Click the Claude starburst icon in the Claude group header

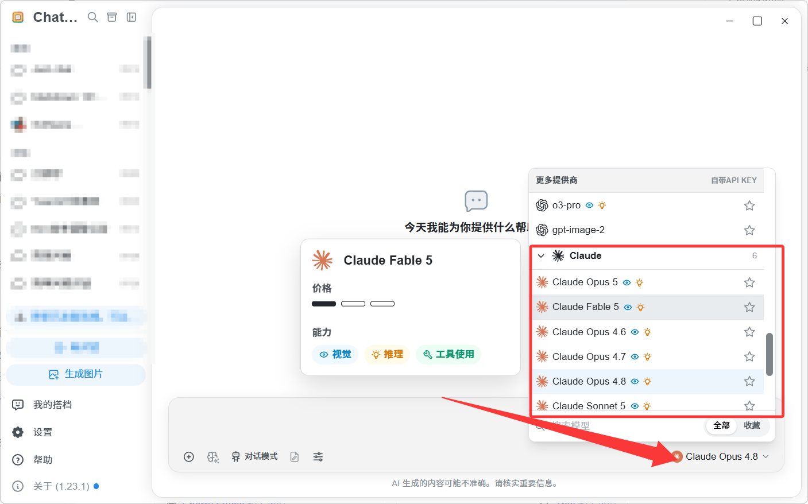558,255
